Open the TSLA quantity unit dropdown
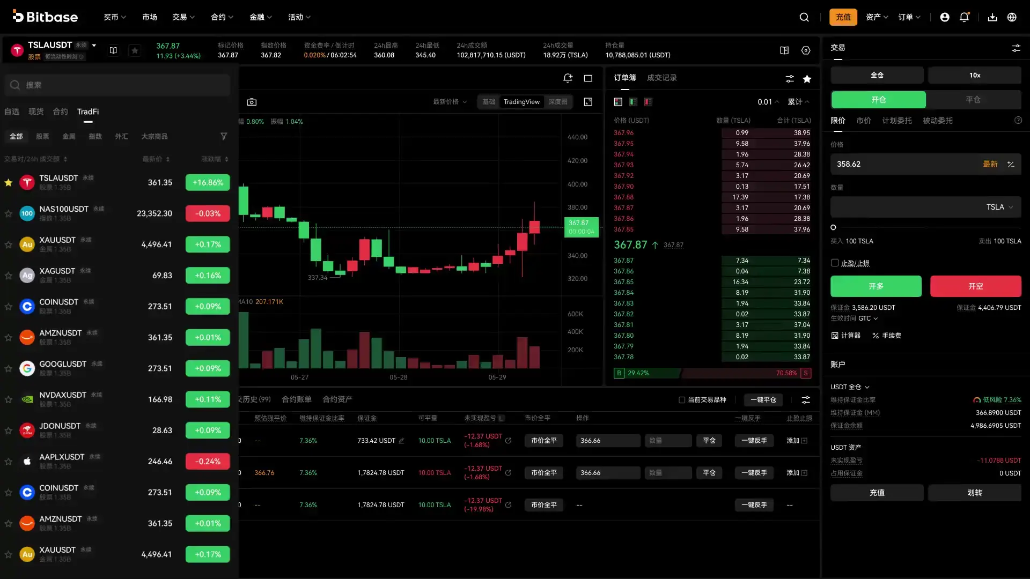This screenshot has width=1030, height=579. coord(1000,207)
